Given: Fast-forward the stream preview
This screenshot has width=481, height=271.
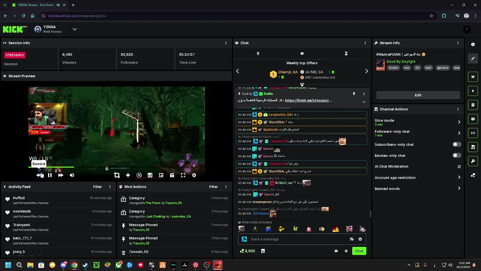Looking at the screenshot, I should 61,175.
